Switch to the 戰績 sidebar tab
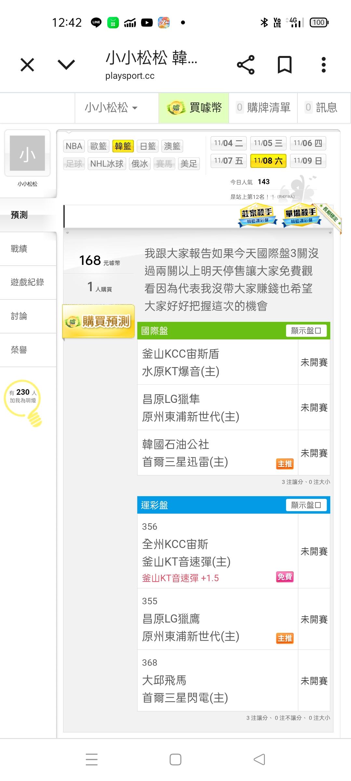351x781 pixels. 19,249
